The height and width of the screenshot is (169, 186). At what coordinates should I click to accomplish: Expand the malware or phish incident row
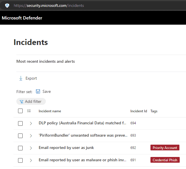coord(31,160)
